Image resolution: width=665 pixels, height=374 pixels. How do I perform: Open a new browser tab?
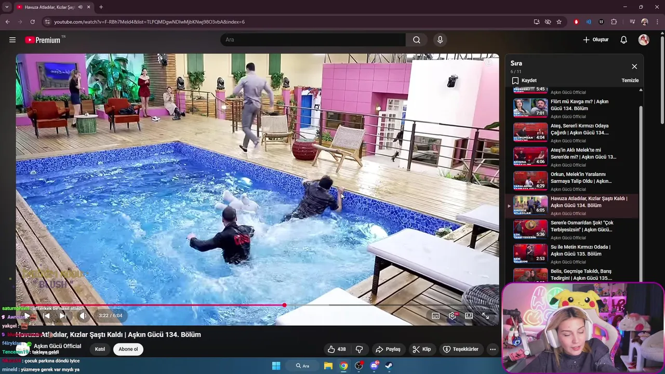101,7
